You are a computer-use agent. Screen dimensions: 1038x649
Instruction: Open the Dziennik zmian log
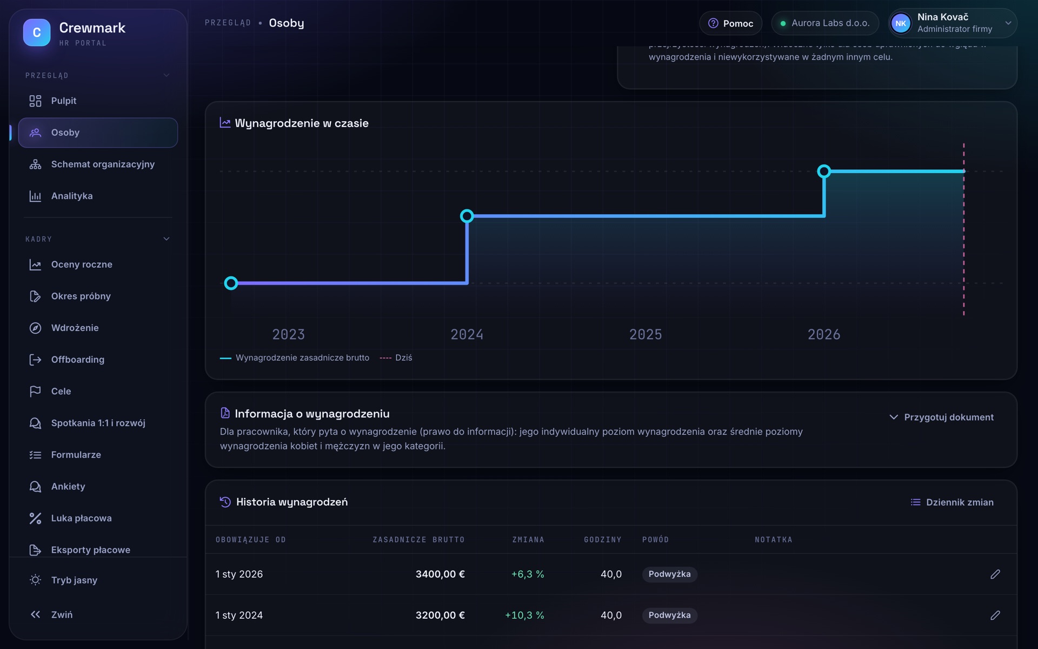[952, 502]
